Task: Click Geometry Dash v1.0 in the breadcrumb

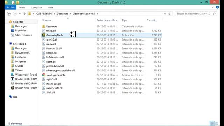Action: (84, 14)
